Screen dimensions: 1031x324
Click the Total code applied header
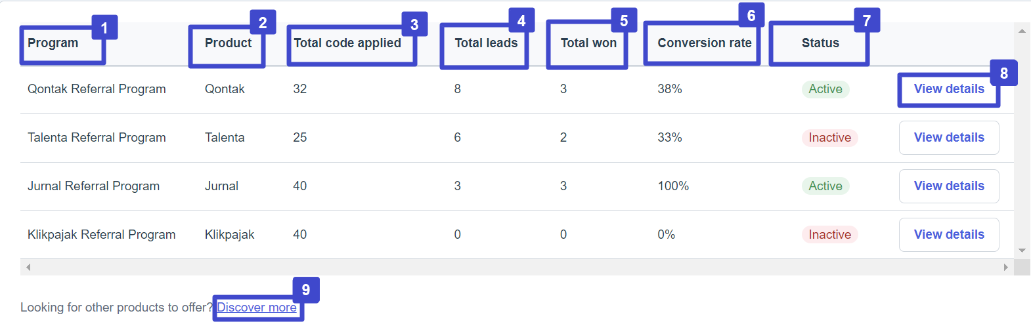click(347, 43)
